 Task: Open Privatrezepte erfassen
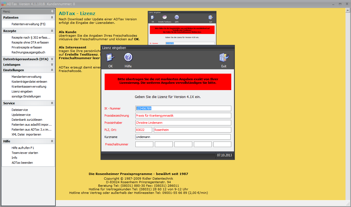pyautogui.click(x=27, y=47)
